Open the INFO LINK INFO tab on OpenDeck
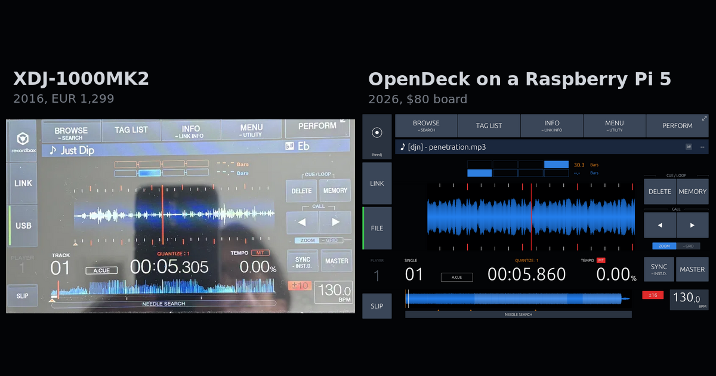Screen dimensions: 716x376 (x=552, y=125)
